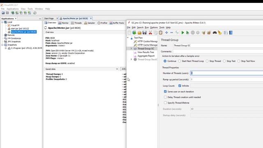Screen dimensions: 263x148
Task: Click the Comments input field
Action: (x=218, y=51)
